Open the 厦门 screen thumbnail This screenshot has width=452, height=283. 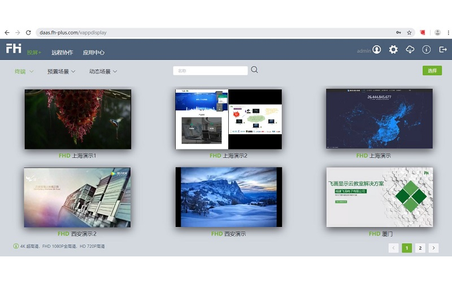[380, 197]
